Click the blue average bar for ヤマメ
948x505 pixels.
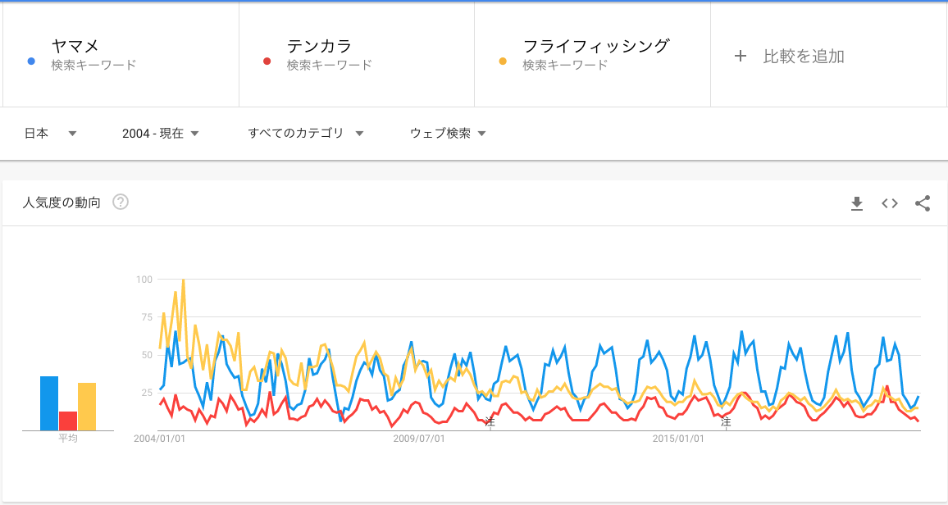(49, 403)
